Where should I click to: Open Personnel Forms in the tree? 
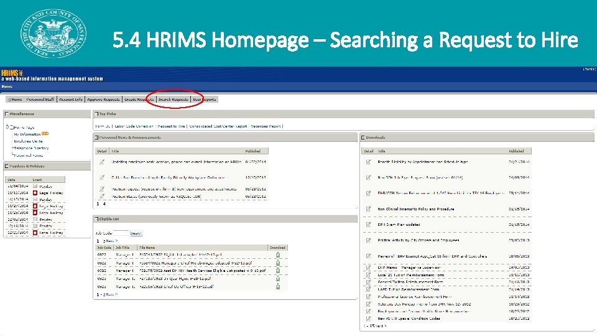click(x=29, y=156)
